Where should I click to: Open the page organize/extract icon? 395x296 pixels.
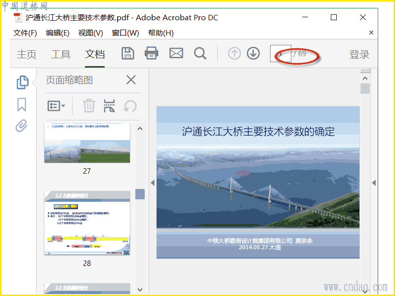[x=109, y=106]
